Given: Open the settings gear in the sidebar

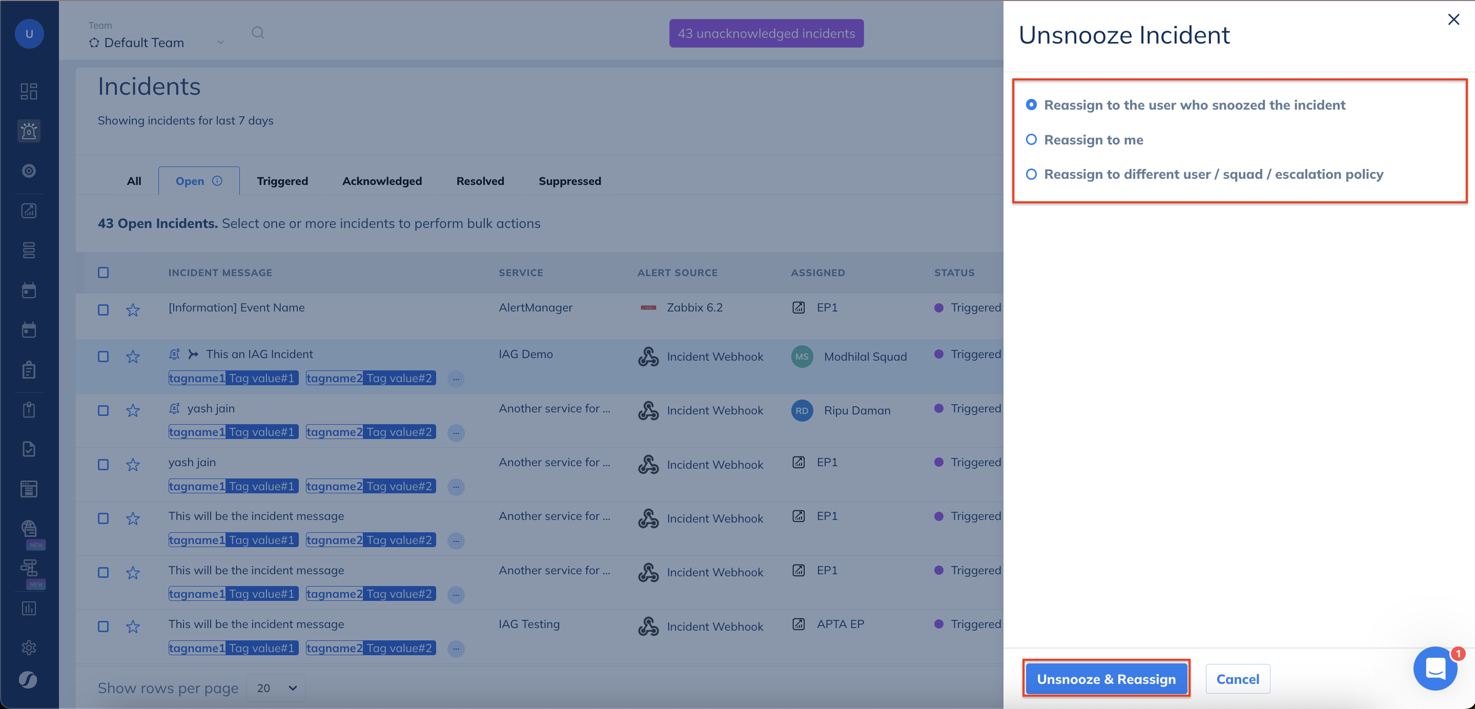Looking at the screenshot, I should click(x=29, y=647).
